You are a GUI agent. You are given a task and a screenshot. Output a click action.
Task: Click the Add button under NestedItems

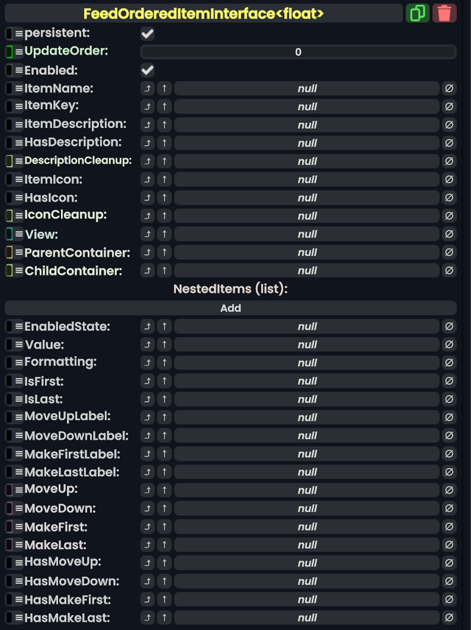point(230,308)
